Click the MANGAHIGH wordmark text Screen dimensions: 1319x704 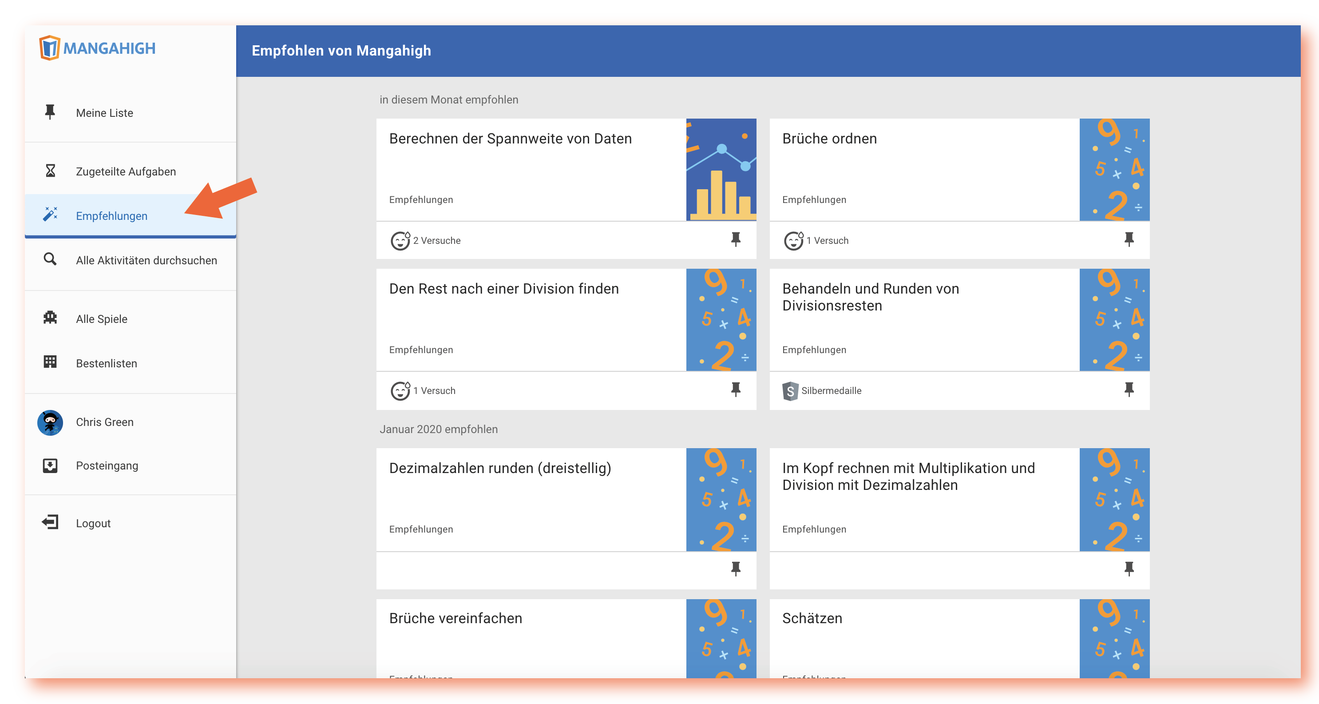(109, 48)
